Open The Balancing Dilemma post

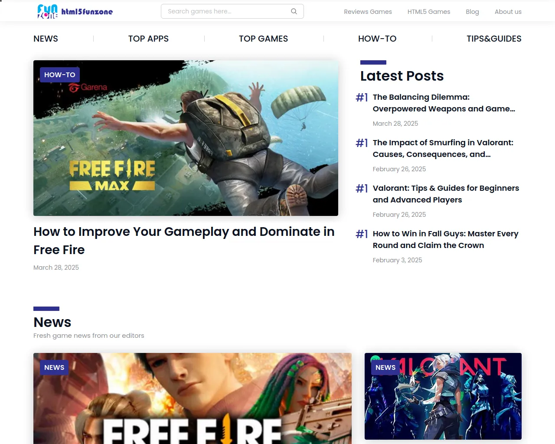pos(444,103)
